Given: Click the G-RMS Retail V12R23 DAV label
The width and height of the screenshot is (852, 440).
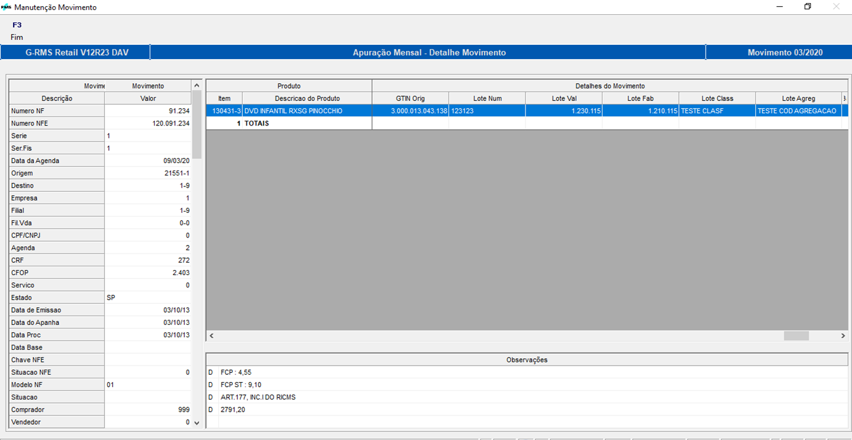Looking at the screenshot, I should click(77, 52).
